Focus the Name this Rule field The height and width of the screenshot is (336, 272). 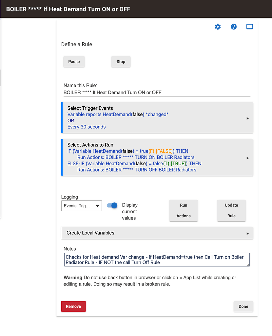(x=157, y=93)
